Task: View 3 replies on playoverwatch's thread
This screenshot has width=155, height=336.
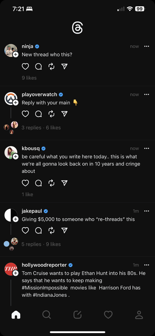Action: click(31, 128)
